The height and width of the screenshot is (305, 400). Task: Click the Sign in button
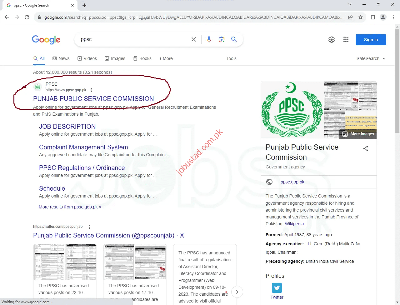(371, 40)
